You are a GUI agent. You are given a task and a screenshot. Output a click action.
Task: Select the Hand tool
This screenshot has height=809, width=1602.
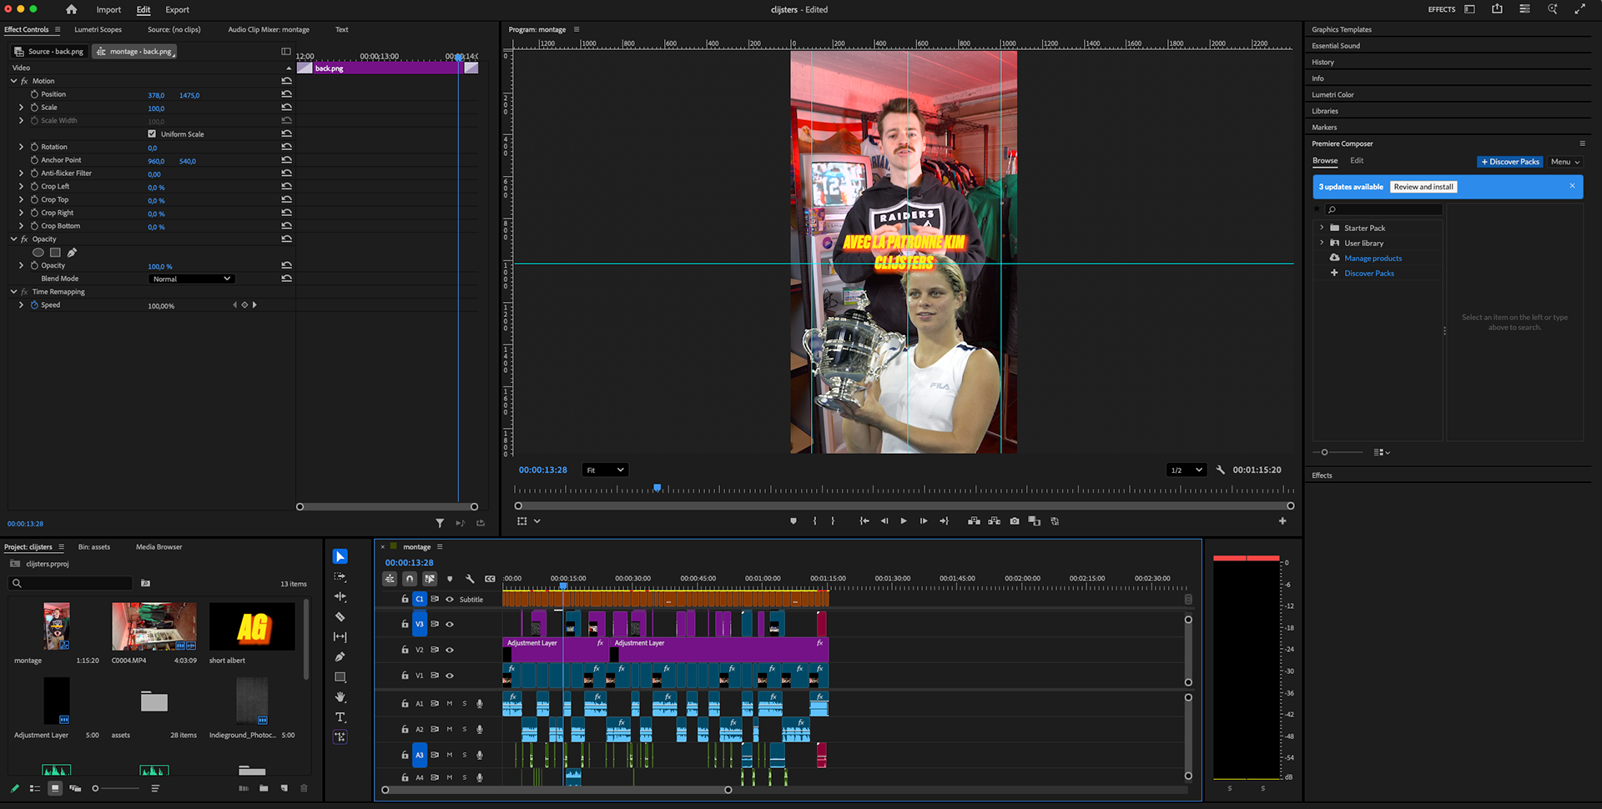pos(340,696)
